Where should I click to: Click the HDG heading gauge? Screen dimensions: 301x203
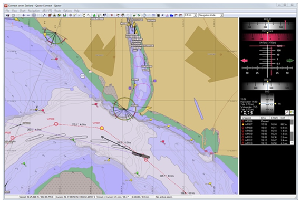[x=267, y=25]
